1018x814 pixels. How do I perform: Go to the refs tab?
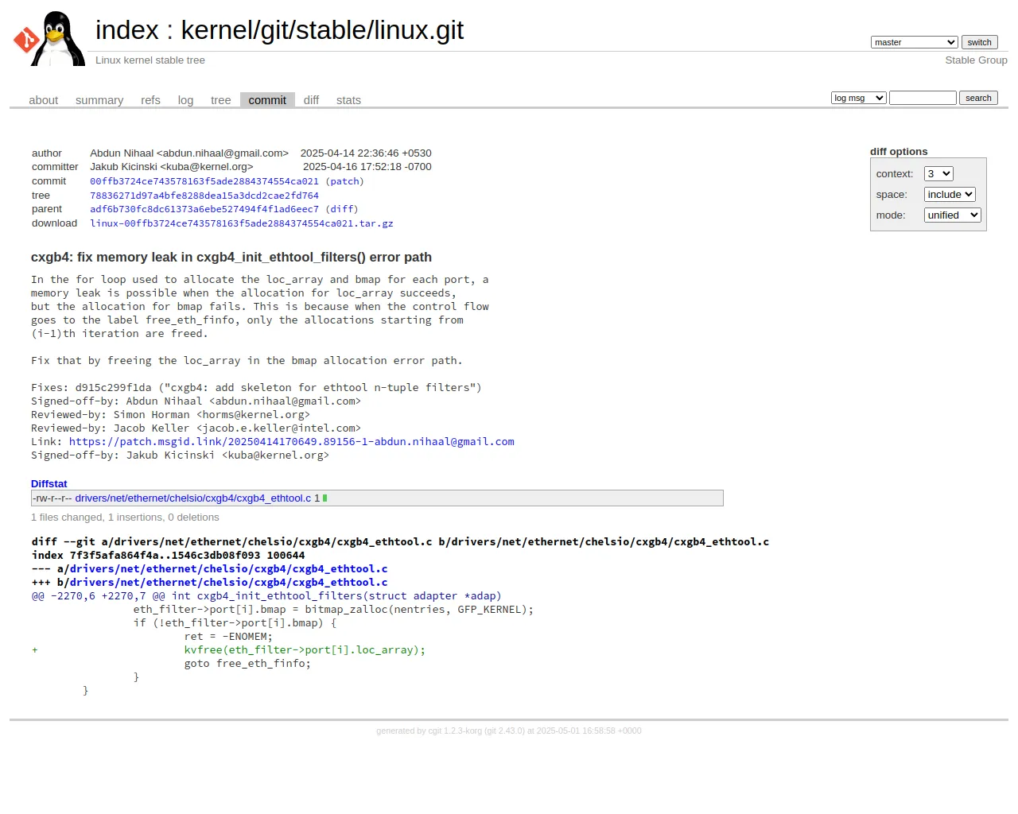click(x=150, y=100)
